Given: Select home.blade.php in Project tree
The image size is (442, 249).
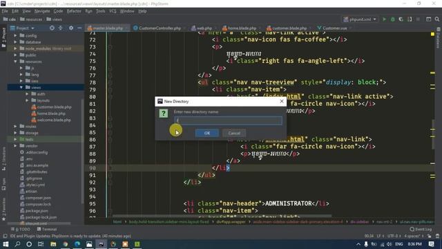Looking at the screenshot, I should tap(48, 113).
